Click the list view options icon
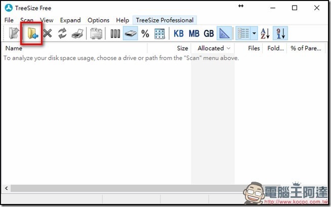331x207 pixels. pos(243,33)
